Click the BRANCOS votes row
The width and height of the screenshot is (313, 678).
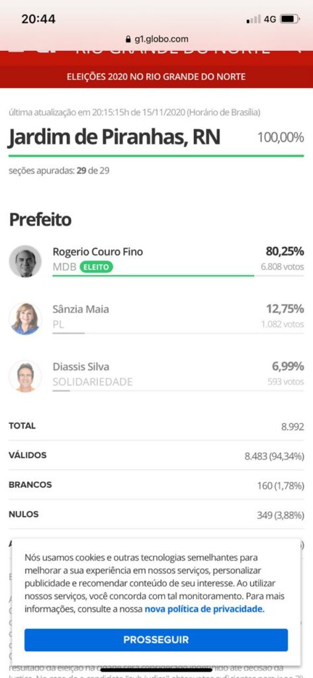point(156,485)
